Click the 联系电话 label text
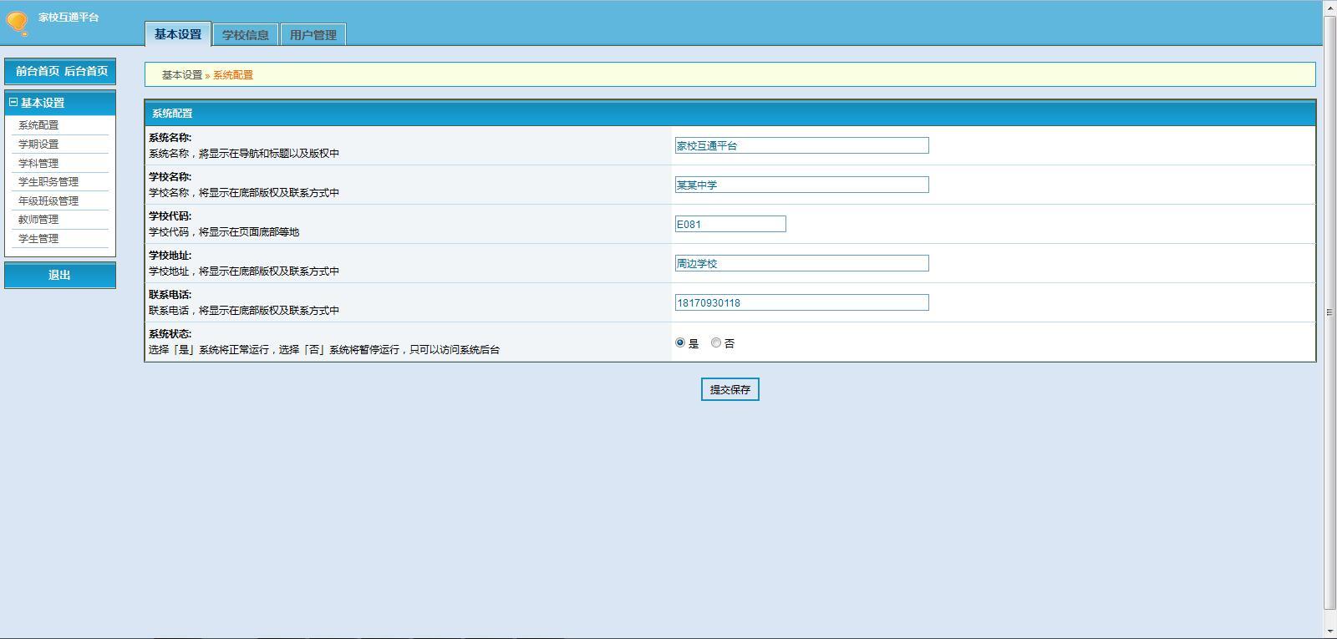The width and height of the screenshot is (1337, 639). coord(170,295)
